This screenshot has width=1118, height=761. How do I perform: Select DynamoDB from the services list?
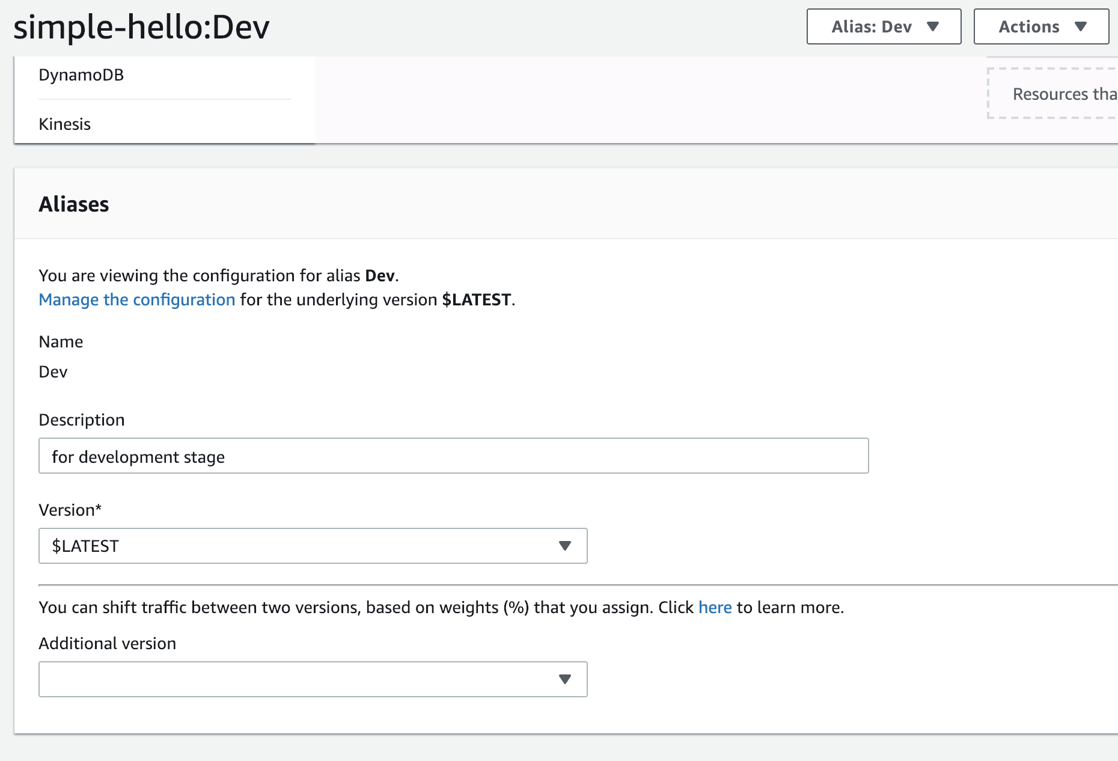[x=82, y=75]
